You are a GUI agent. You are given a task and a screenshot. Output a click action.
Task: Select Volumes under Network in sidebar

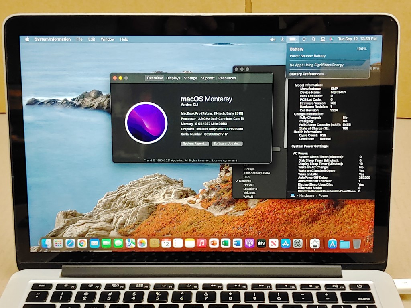[249, 193]
